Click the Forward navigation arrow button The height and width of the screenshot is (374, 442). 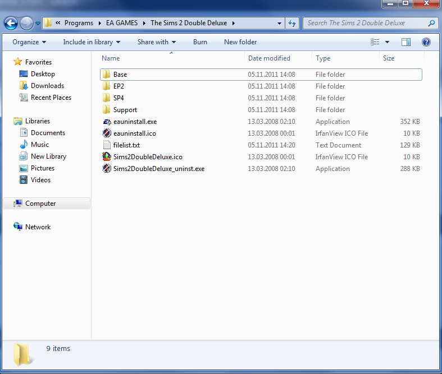tap(26, 24)
